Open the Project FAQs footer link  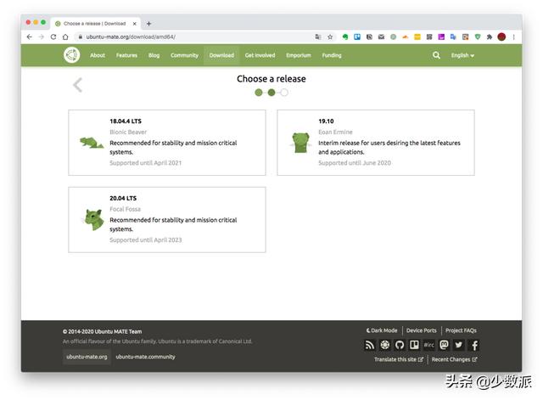click(461, 330)
